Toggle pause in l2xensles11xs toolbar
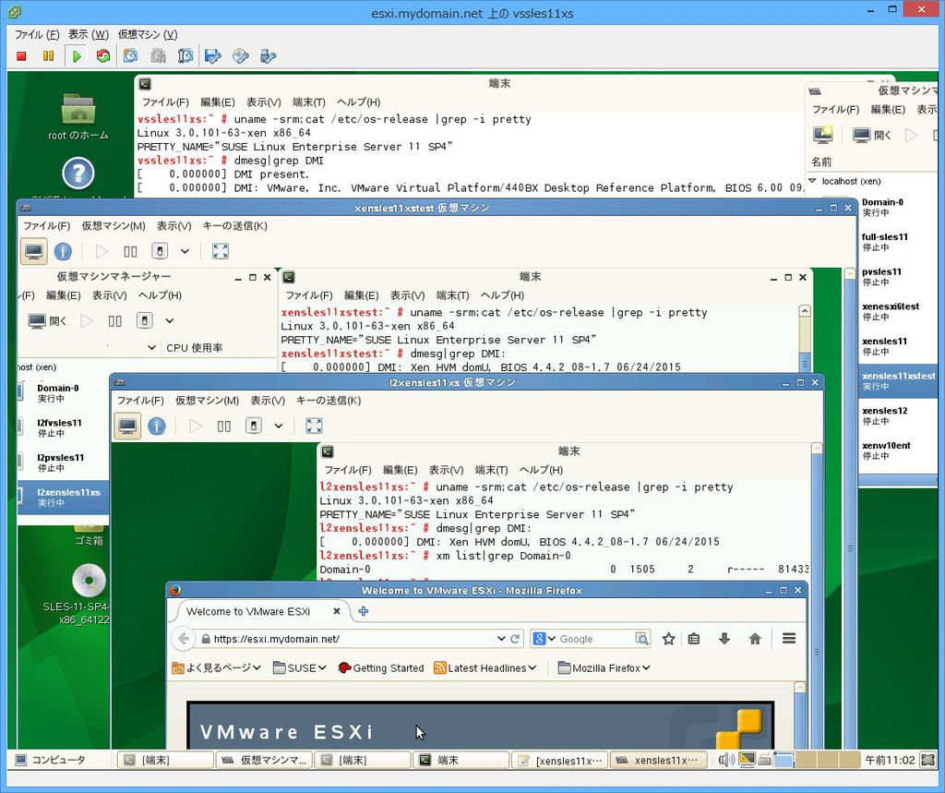 [223, 426]
